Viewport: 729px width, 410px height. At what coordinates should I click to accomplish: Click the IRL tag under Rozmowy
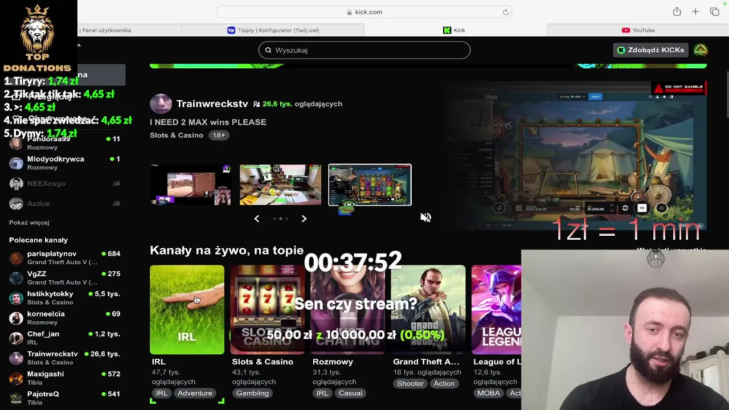(322, 393)
